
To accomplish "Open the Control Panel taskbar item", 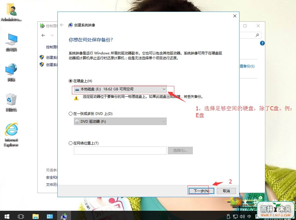I will pyautogui.click(x=50, y=217).
